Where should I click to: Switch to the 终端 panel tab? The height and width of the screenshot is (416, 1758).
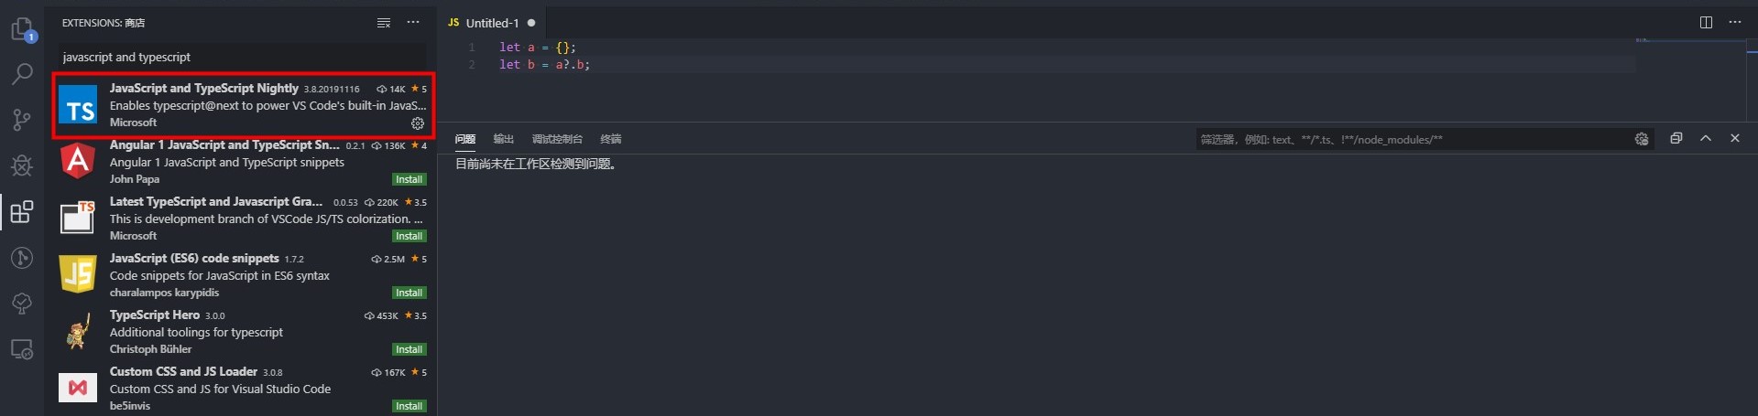pos(610,140)
